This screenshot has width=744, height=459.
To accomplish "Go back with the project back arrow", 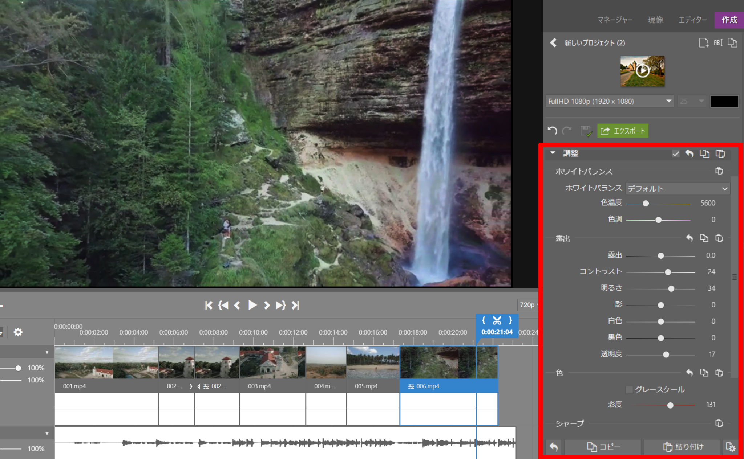I will coord(553,43).
